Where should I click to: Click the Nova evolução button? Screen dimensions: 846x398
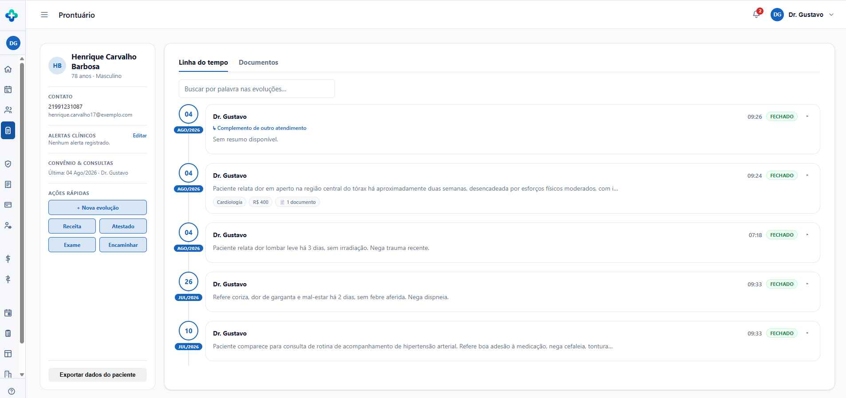(98, 207)
